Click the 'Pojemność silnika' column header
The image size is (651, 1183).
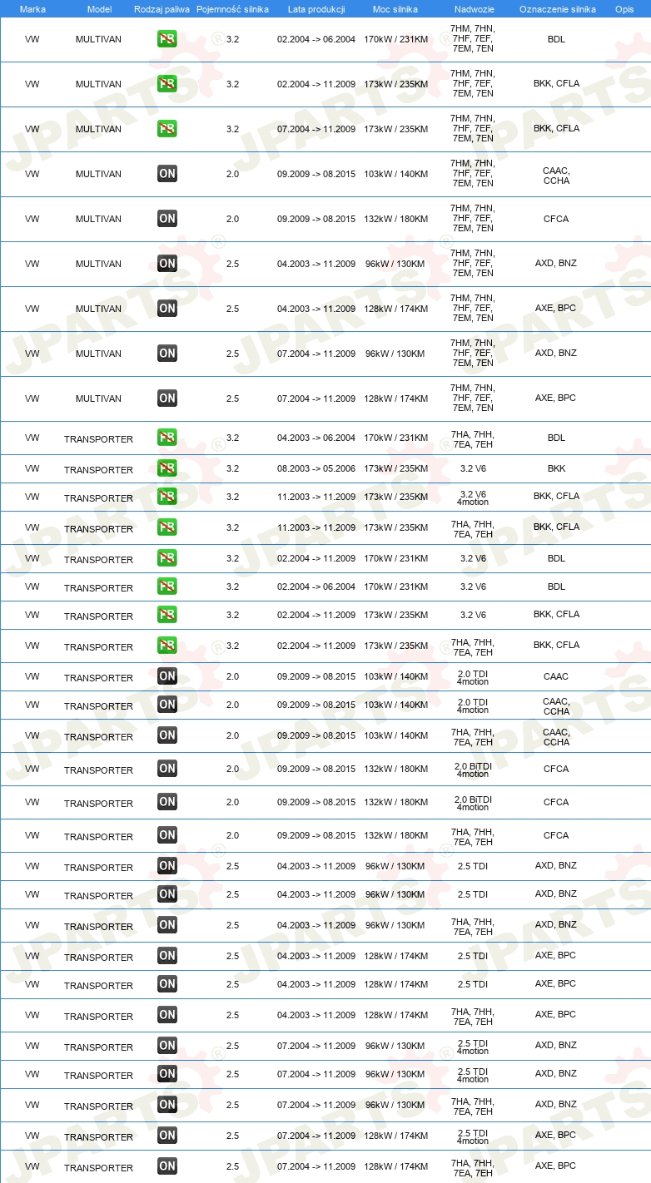[x=232, y=8]
